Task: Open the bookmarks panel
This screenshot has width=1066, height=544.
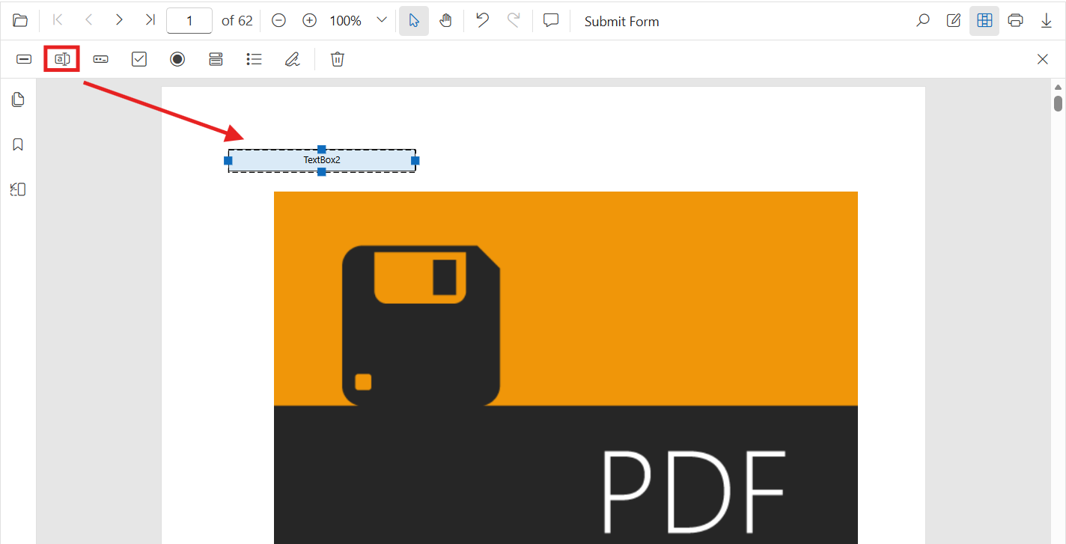Action: [18, 144]
